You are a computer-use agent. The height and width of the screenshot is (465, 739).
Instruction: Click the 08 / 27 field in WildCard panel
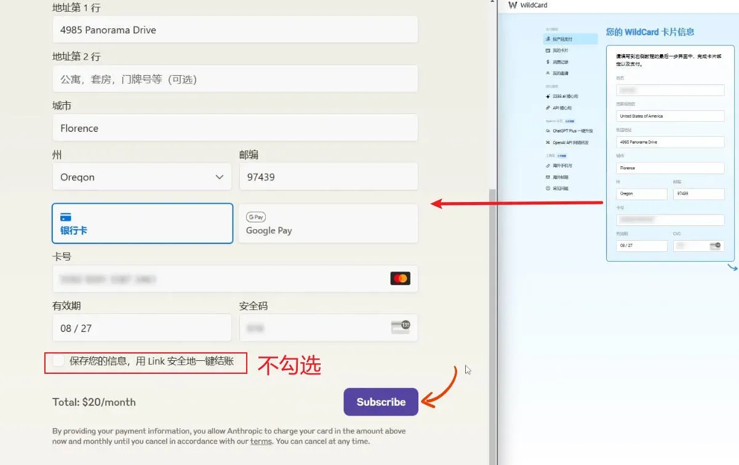click(x=642, y=246)
